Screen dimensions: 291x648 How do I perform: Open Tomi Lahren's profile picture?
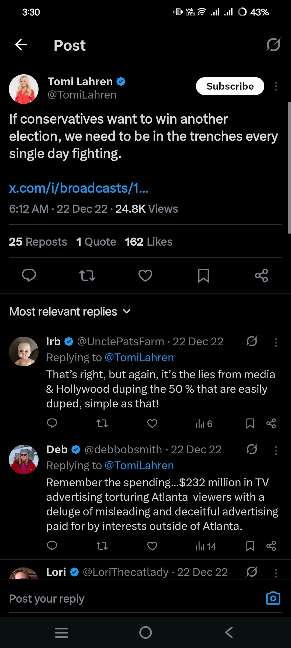[x=24, y=89]
